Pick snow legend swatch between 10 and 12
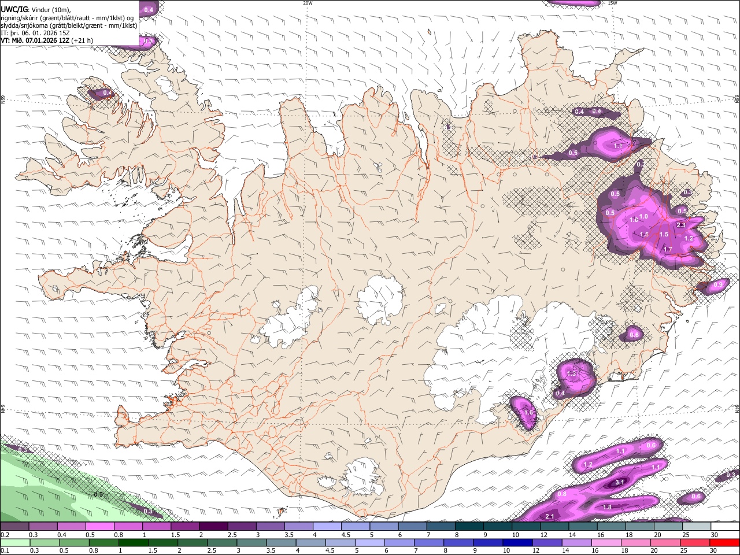The image size is (740, 555). pyautogui.click(x=526, y=526)
